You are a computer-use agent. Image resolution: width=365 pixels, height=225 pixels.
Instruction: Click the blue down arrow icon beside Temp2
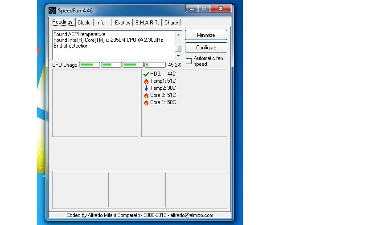pos(146,88)
